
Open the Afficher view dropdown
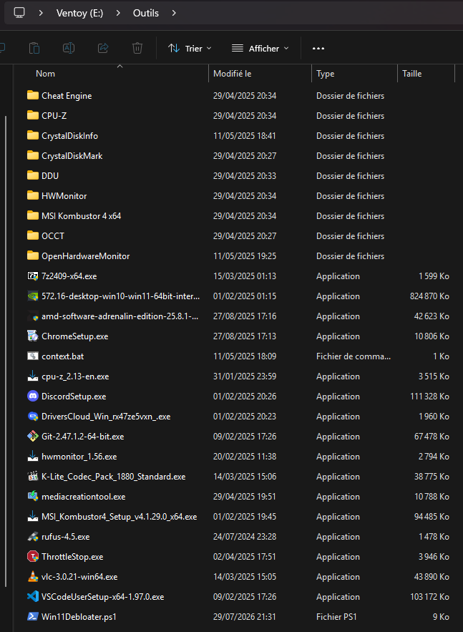(x=260, y=49)
